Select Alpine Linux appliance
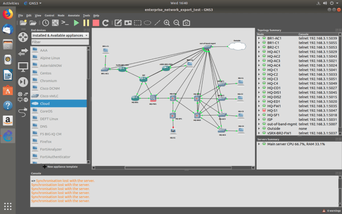This screenshot has height=214, width=342. click(x=58, y=58)
